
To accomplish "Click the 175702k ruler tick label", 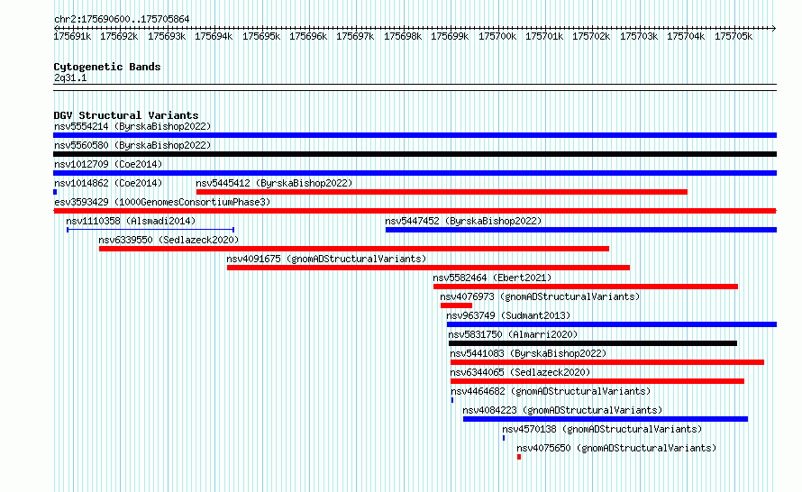I will (591, 36).
